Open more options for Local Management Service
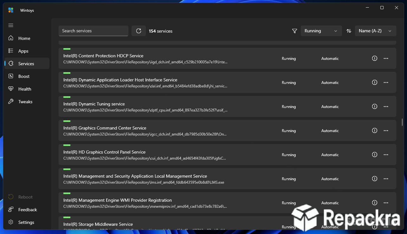The image size is (407, 234). [386, 179]
